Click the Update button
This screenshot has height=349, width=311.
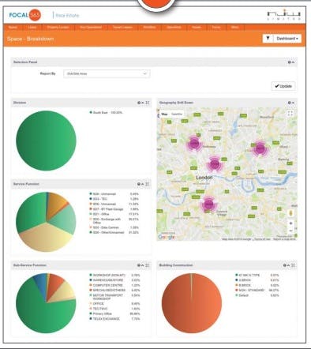pyautogui.click(x=283, y=86)
